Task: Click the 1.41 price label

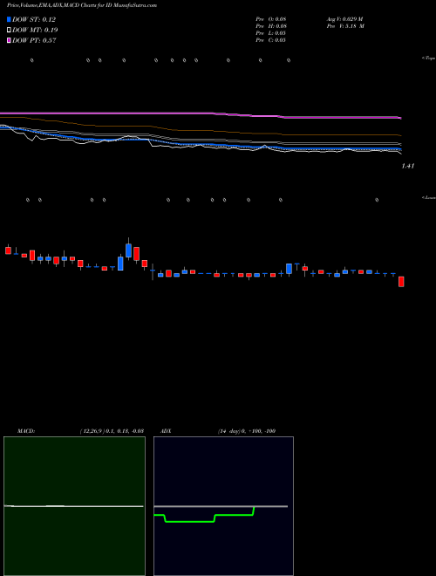Action: point(408,166)
